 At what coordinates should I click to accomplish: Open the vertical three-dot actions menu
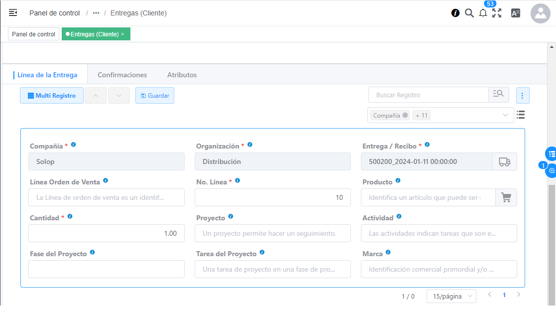pyautogui.click(x=522, y=95)
